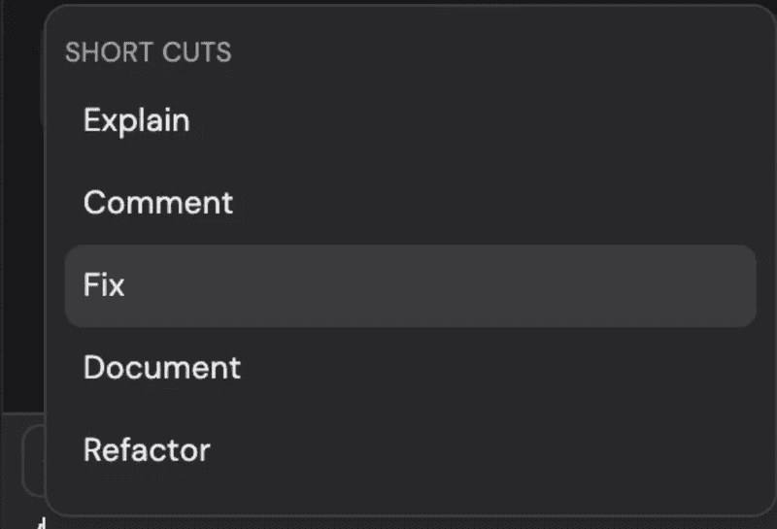Run the Explain code shortcut
The width and height of the screenshot is (777, 529).
(137, 120)
